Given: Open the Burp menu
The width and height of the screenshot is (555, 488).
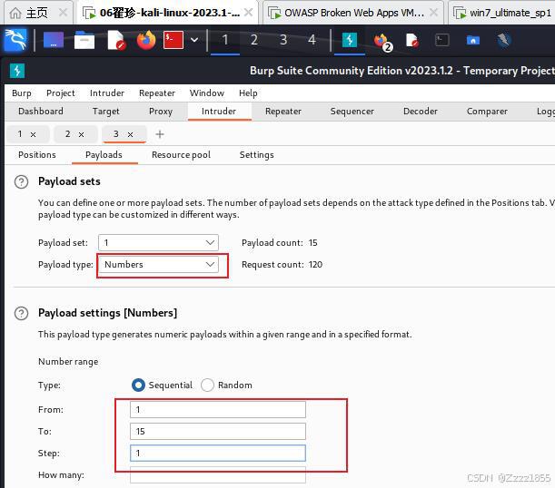Looking at the screenshot, I should [22, 93].
